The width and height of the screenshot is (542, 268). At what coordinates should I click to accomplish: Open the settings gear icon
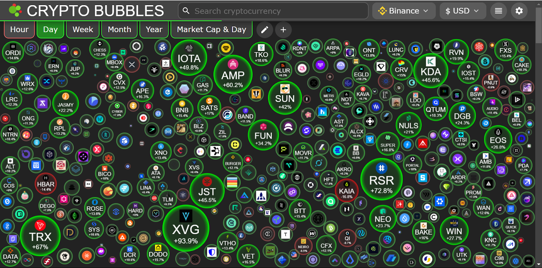click(519, 11)
